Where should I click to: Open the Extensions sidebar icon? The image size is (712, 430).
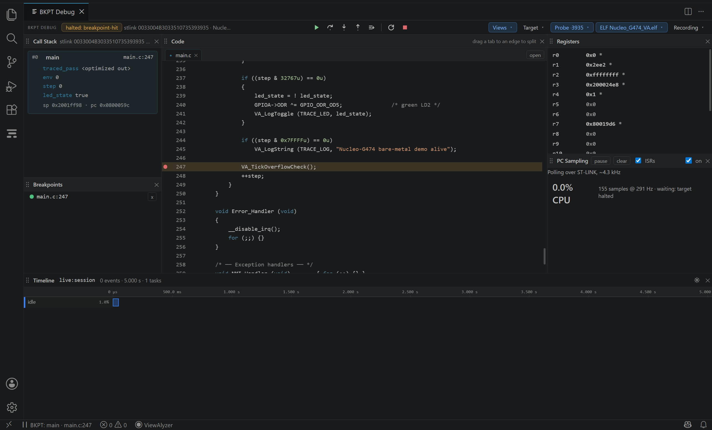12,110
